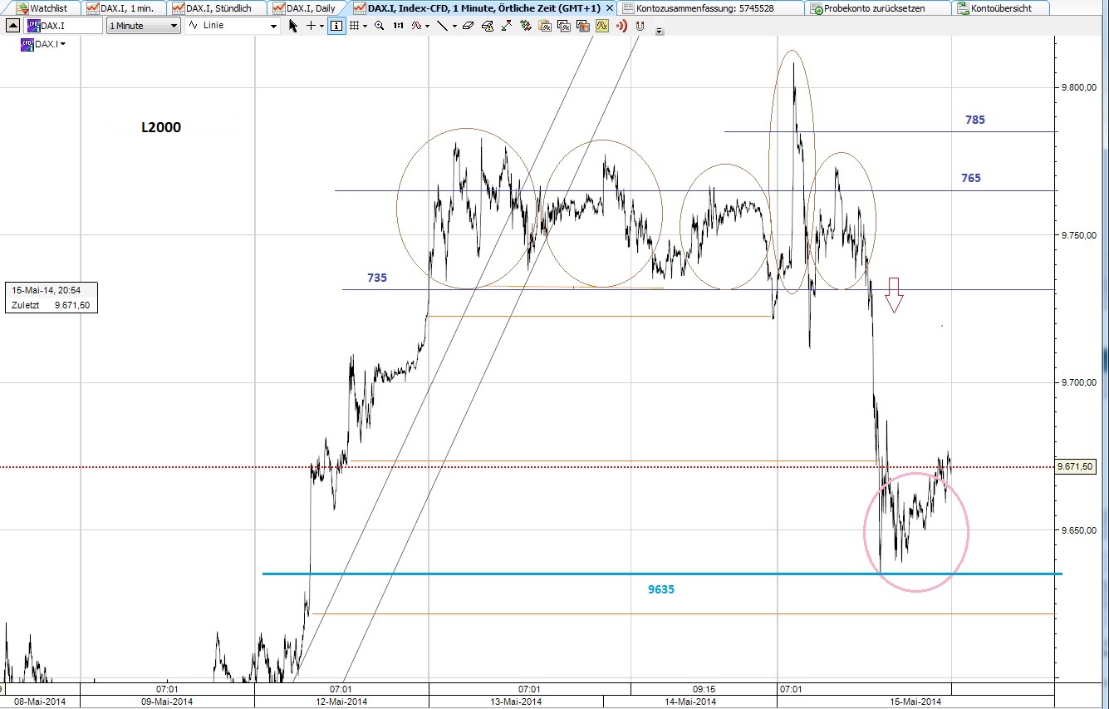Activate the magnet snap tool
Image resolution: width=1109 pixels, height=709 pixels.
coord(640,26)
